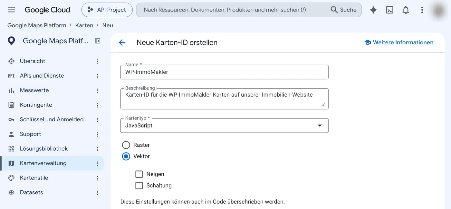The width and height of the screenshot is (451, 209).
Task: Open three-dot menu next to Lösungsbibliothek
Action: (x=98, y=149)
